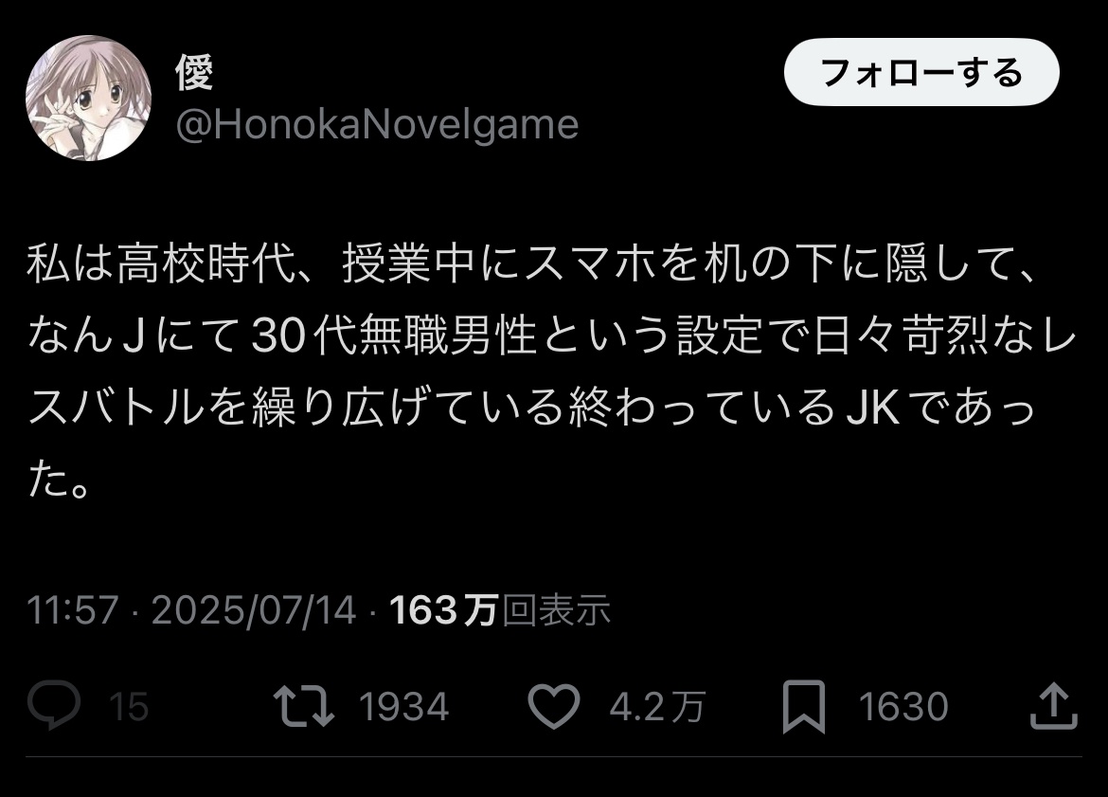Click the repost count 1934

pyautogui.click(x=403, y=706)
